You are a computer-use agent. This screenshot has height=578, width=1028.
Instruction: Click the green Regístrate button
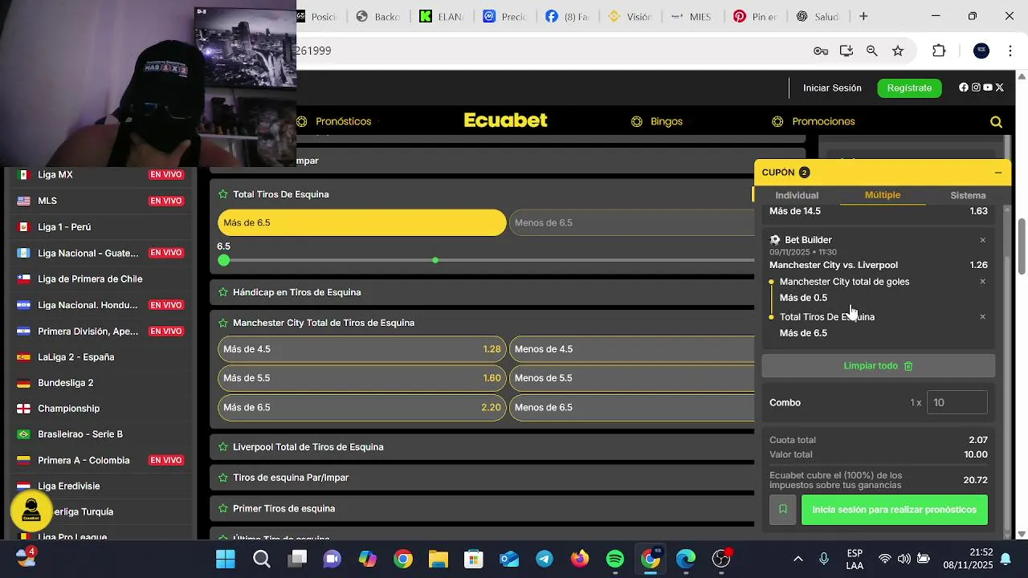[x=909, y=88]
